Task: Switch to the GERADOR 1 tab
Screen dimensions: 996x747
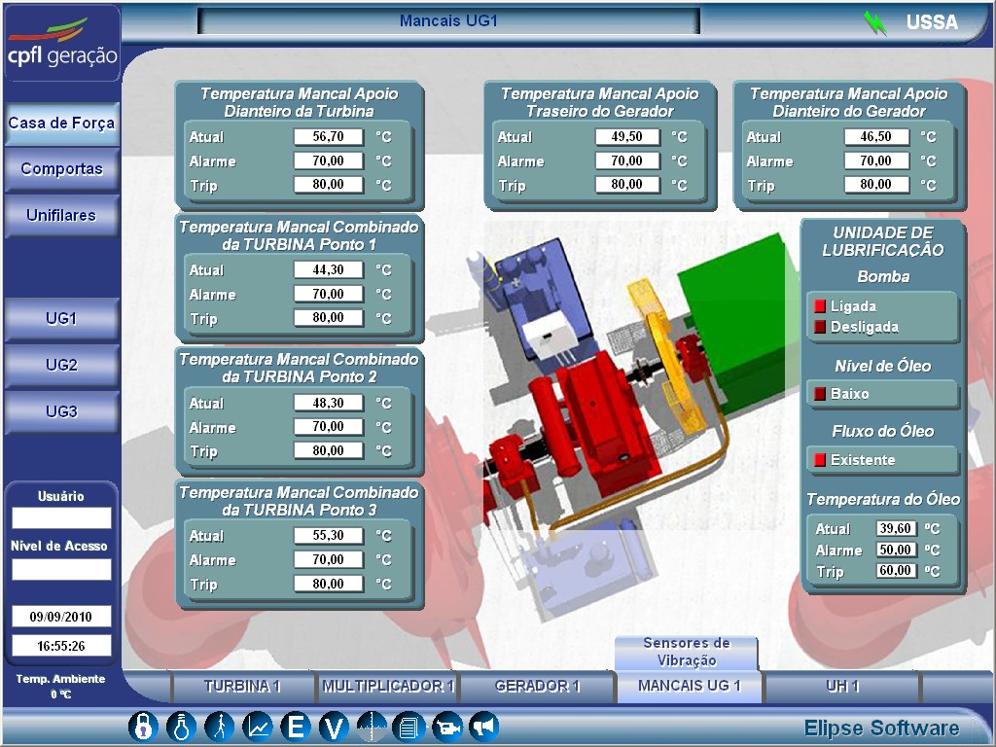Action: point(537,686)
